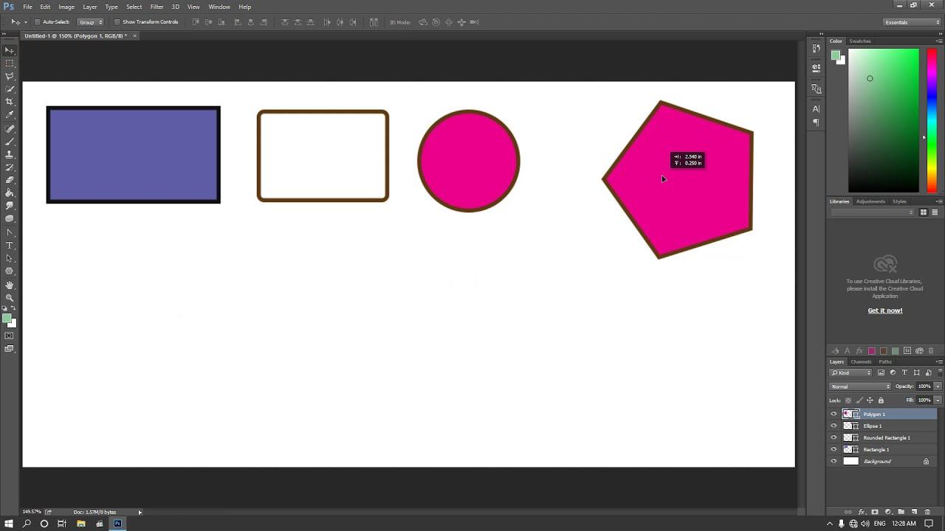Screen dimensions: 945x531
Task: Create new group folder icon
Action: click(901, 512)
